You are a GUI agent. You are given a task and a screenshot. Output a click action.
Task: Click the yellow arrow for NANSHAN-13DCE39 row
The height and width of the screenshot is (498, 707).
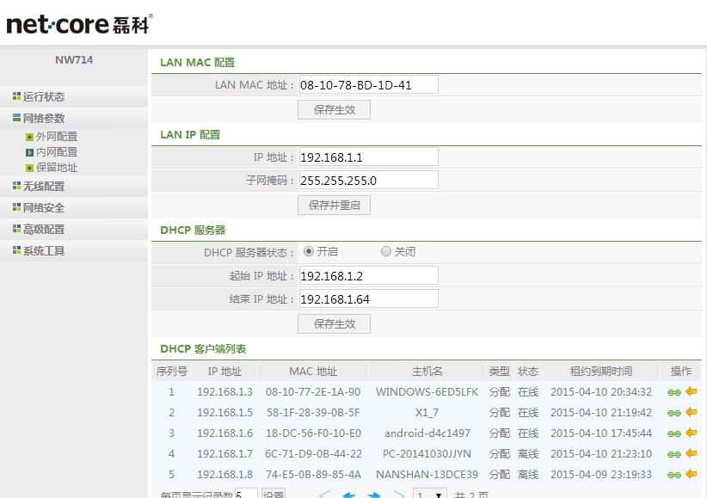pos(691,474)
